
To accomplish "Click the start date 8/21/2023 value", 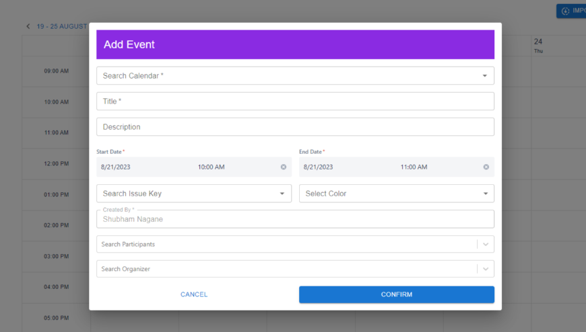I will 115,167.
